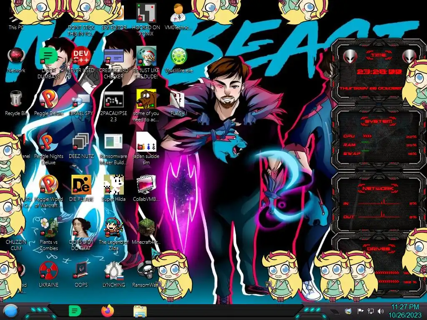Open the Network desktop icon
The height and width of the screenshot is (320, 427).
coord(16,60)
